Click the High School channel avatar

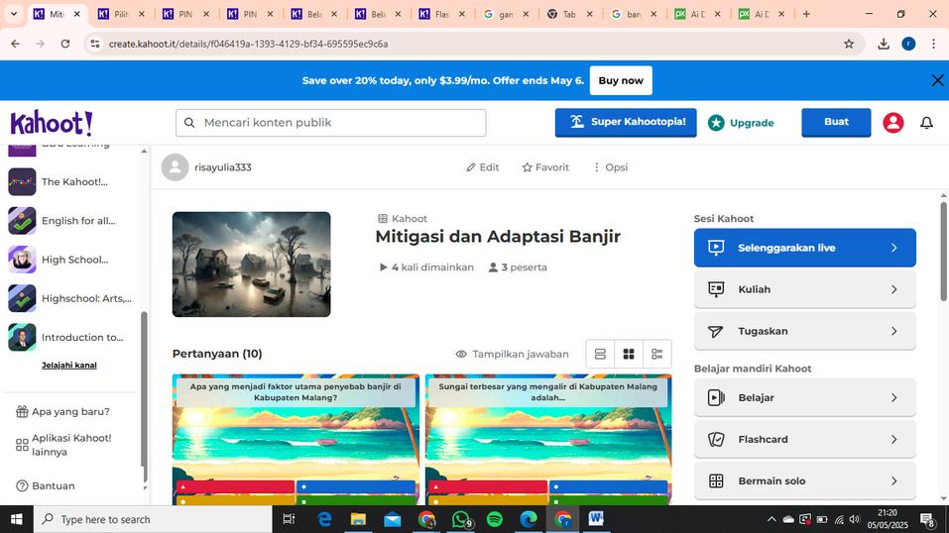[22, 260]
